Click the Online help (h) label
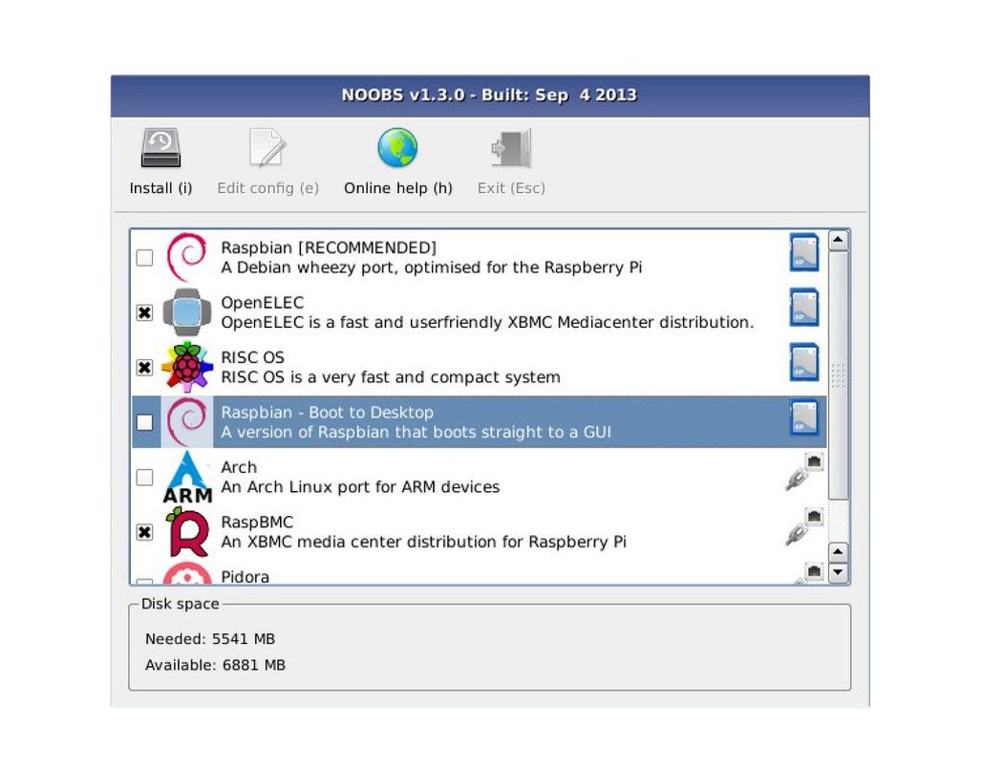The width and height of the screenshot is (982, 770). point(398,188)
